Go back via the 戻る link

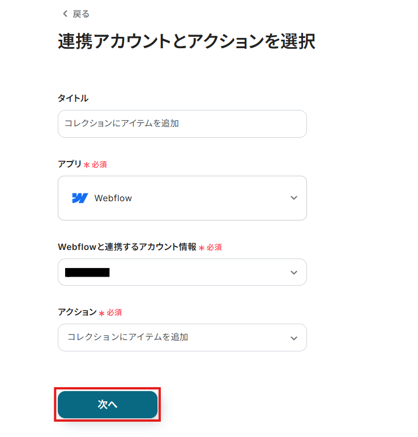pos(81,14)
